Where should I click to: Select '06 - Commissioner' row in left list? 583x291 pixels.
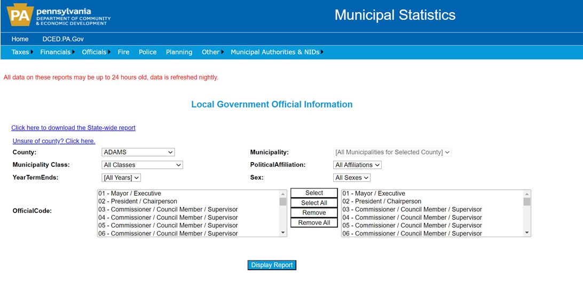[188, 233]
